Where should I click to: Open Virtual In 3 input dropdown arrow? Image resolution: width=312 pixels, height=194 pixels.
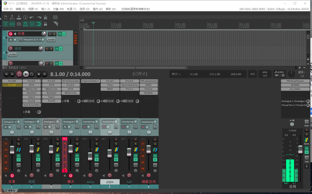(43, 40)
